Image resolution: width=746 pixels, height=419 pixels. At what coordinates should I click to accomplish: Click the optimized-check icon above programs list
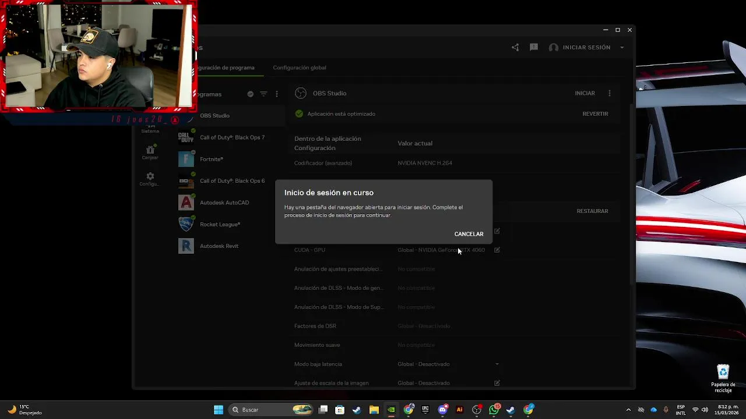click(x=251, y=94)
